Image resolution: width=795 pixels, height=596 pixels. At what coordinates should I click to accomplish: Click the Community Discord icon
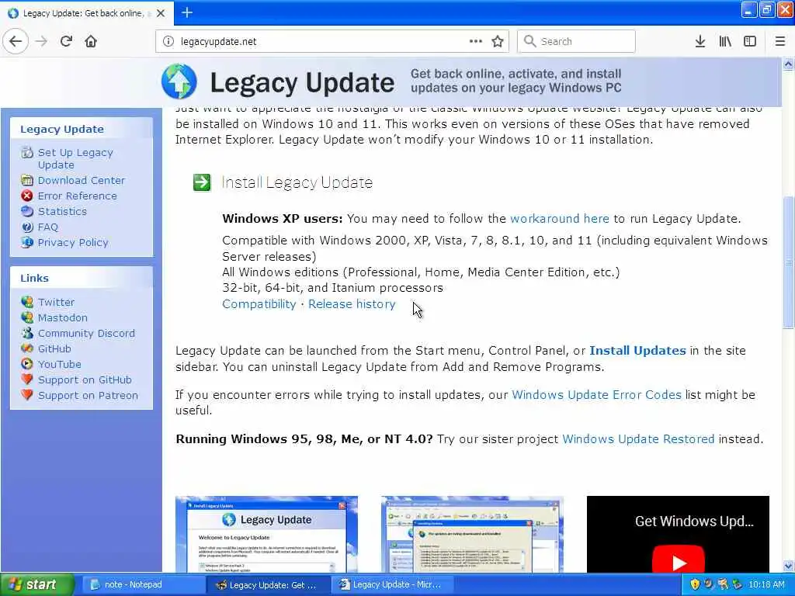point(27,333)
